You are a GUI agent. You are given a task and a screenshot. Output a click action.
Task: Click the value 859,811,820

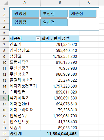click(66, 92)
